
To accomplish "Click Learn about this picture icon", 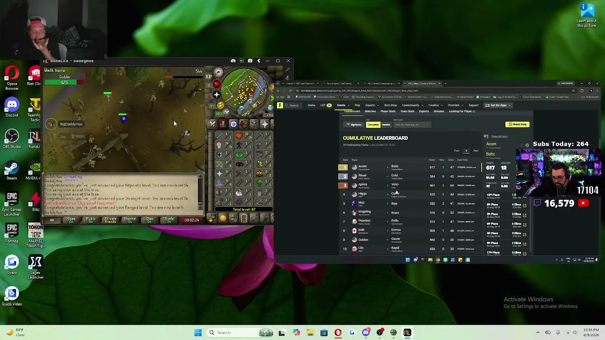I will click(x=586, y=15).
